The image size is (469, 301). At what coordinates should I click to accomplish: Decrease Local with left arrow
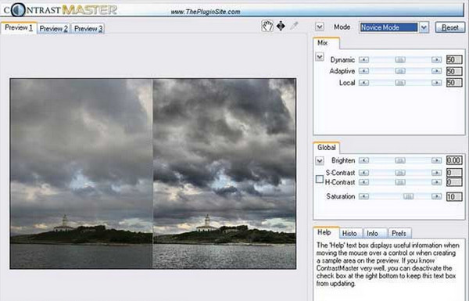point(364,83)
